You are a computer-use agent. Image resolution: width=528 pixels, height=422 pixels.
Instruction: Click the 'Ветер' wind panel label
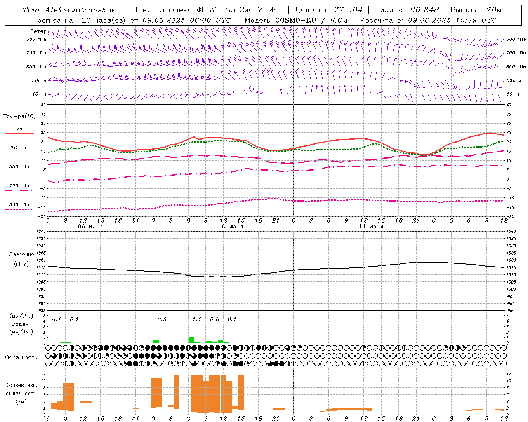[38, 31]
